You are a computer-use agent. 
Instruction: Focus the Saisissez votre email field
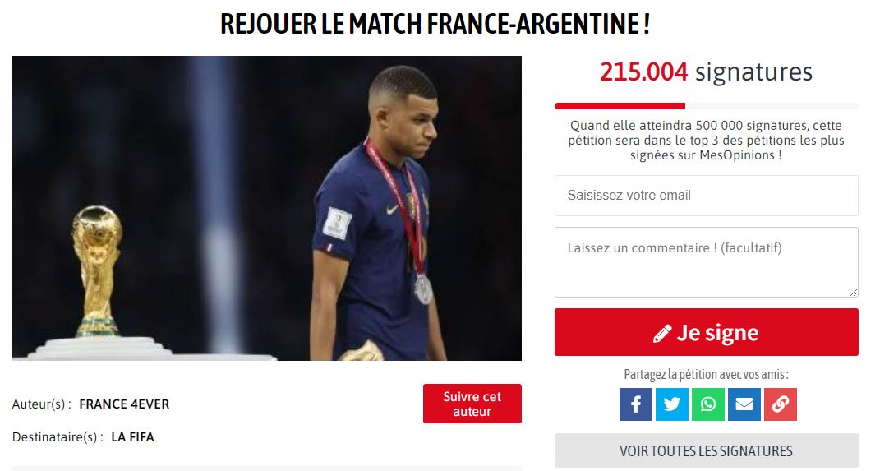coord(706,196)
